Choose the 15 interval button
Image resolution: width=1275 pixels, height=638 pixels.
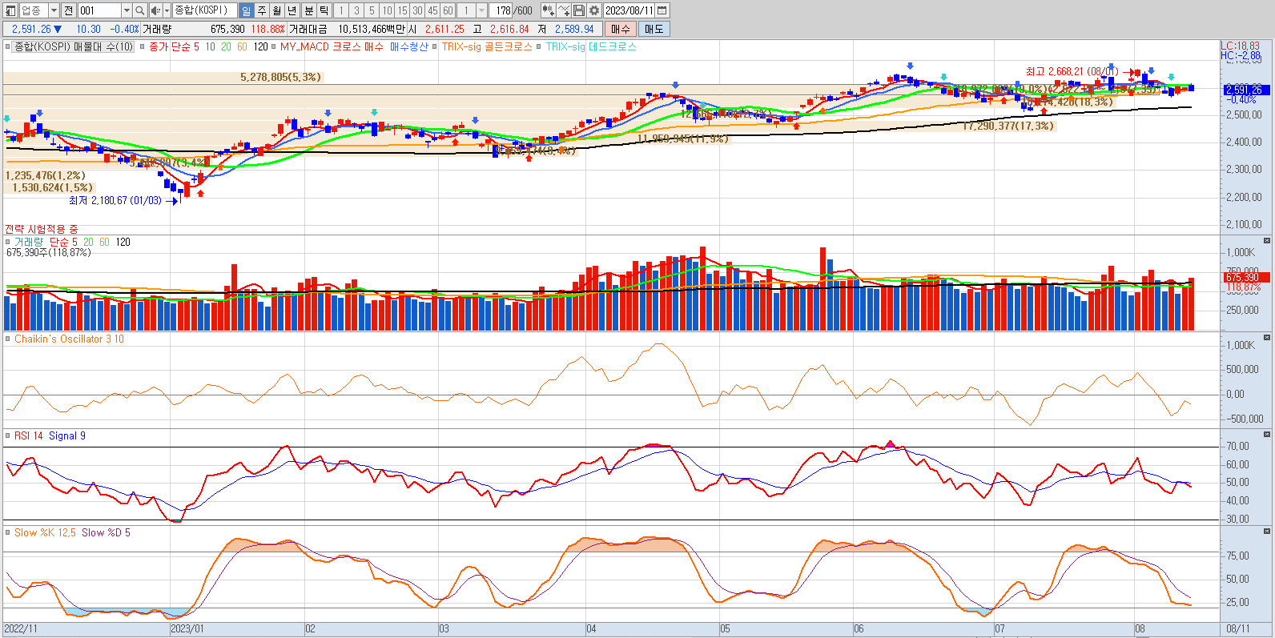pyautogui.click(x=402, y=10)
